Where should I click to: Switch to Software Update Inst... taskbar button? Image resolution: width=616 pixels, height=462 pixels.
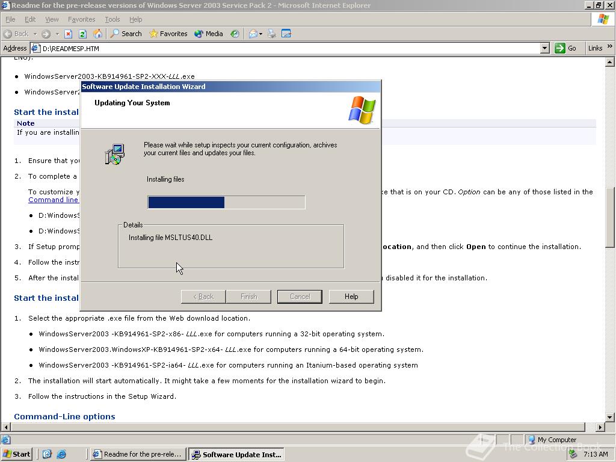[236, 455]
